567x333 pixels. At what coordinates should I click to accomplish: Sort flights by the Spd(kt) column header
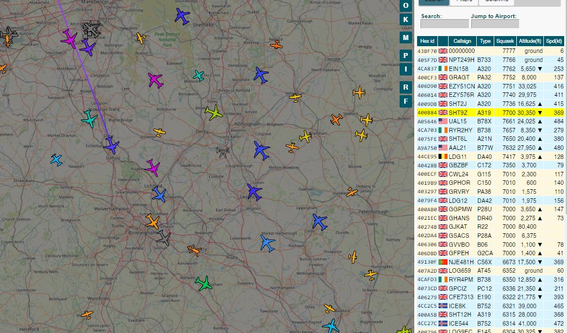click(554, 41)
